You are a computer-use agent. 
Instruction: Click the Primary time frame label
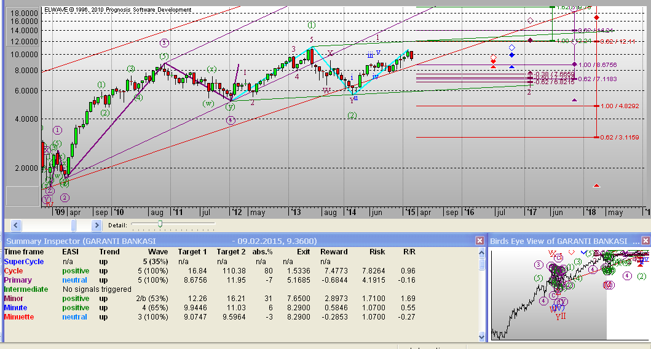[x=18, y=280]
